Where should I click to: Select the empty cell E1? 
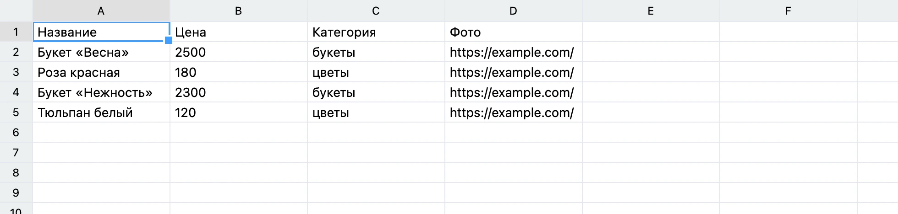click(651, 32)
